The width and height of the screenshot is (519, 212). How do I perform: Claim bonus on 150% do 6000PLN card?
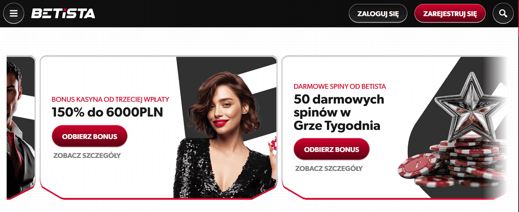pos(90,136)
